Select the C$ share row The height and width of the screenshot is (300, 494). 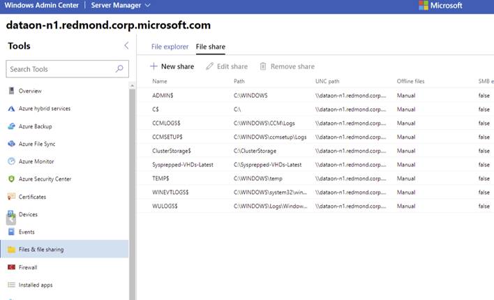click(316, 110)
